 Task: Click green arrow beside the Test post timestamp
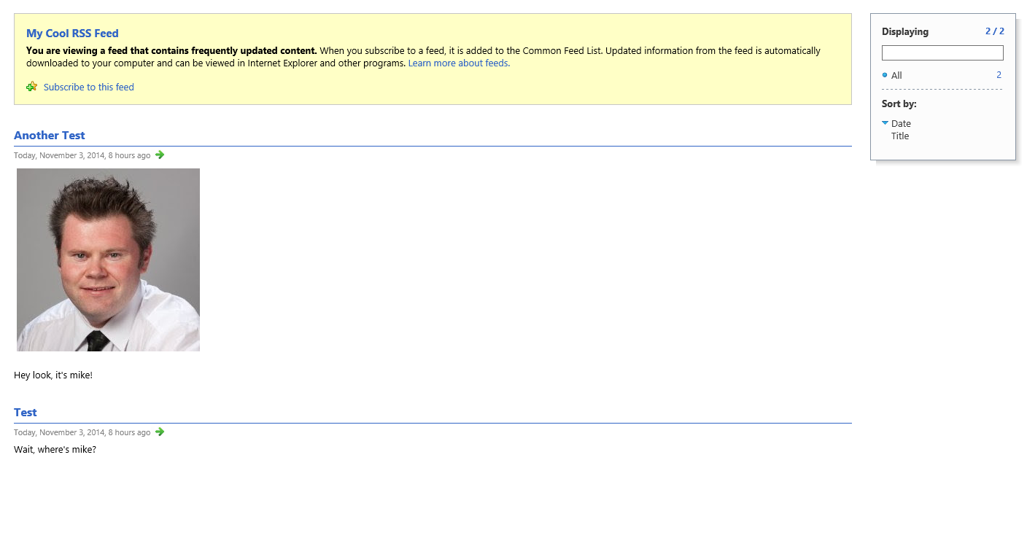point(160,432)
